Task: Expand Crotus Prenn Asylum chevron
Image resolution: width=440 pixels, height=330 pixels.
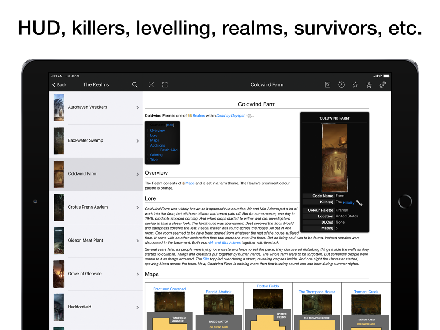Action: (x=137, y=208)
